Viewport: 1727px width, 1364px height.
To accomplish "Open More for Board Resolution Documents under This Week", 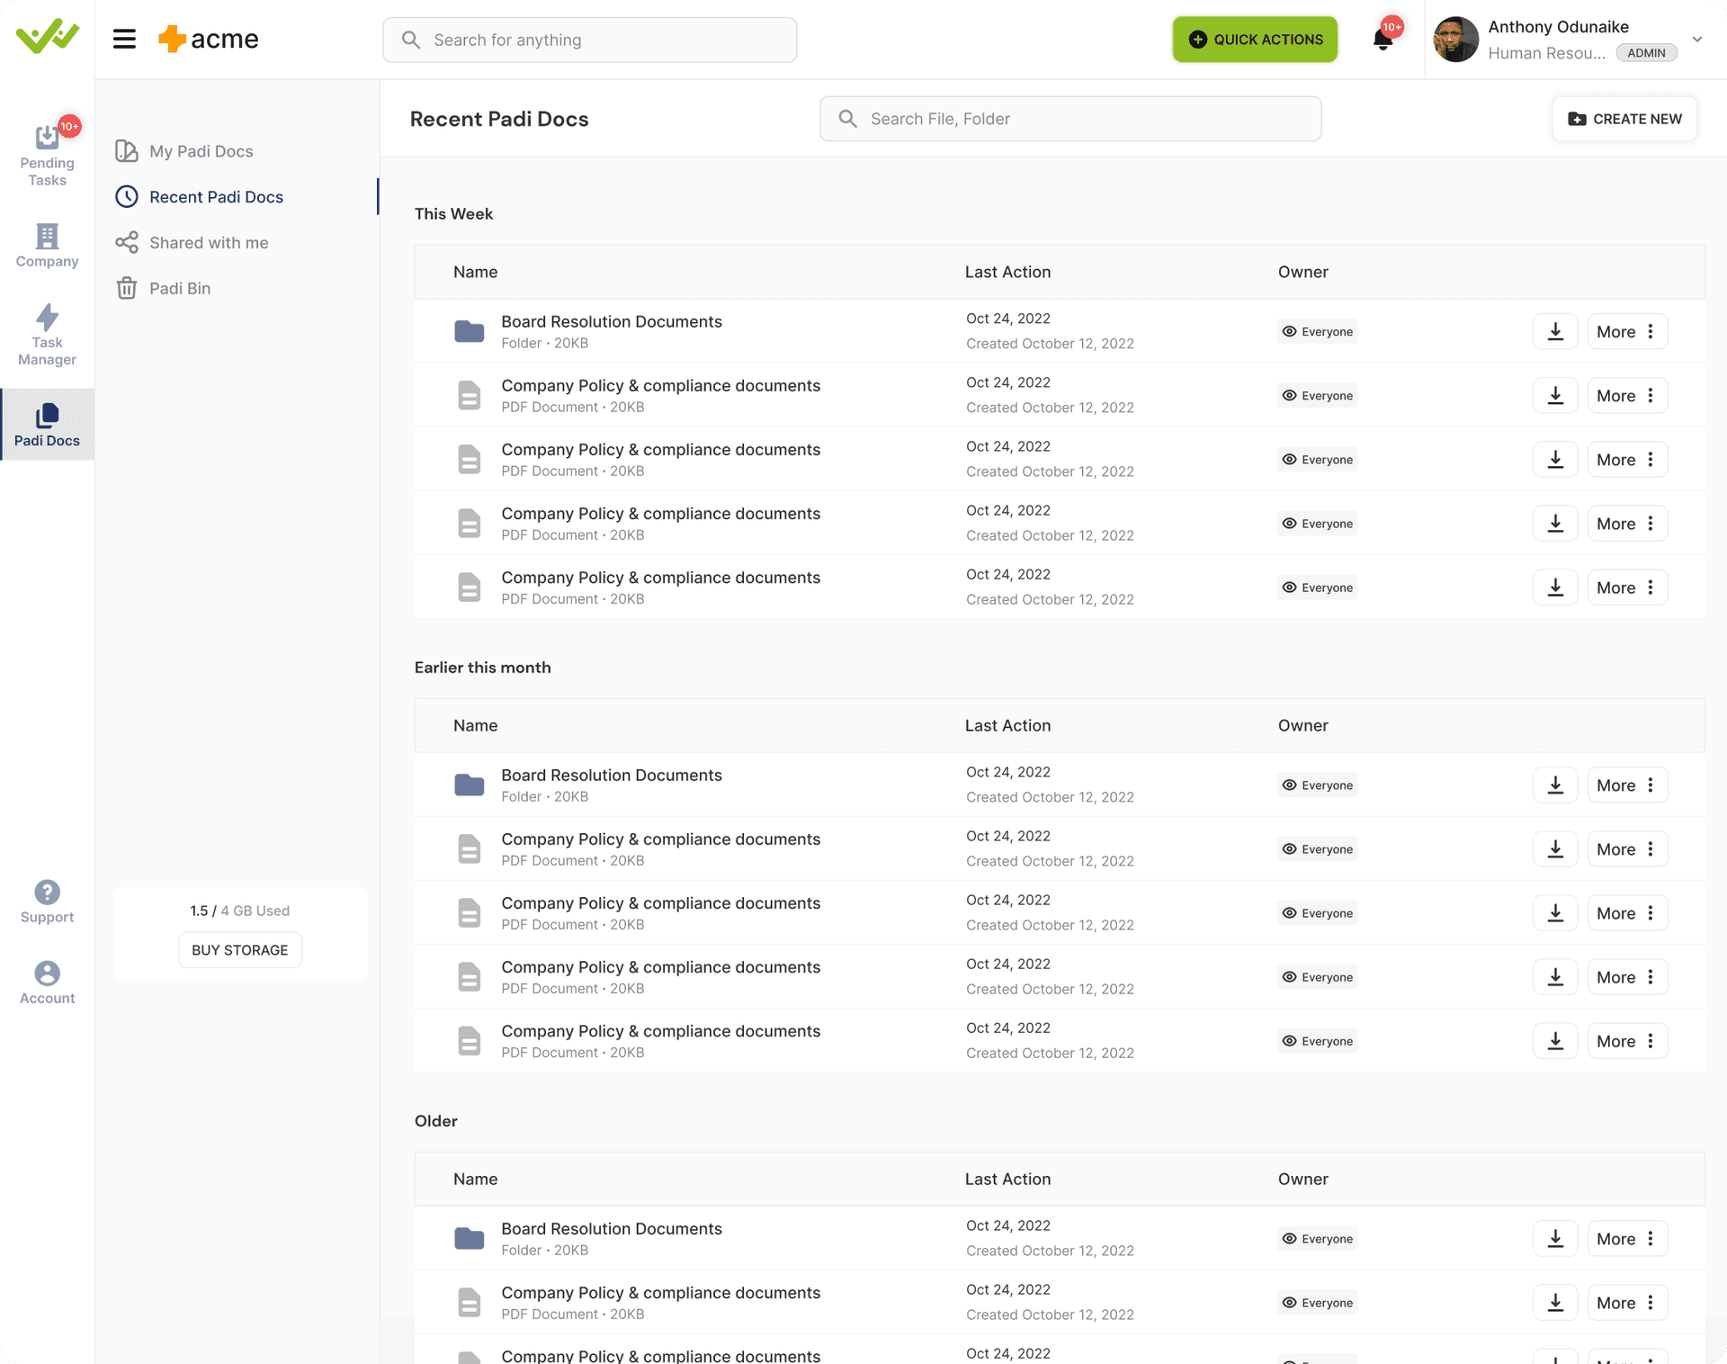I will (x=1627, y=332).
